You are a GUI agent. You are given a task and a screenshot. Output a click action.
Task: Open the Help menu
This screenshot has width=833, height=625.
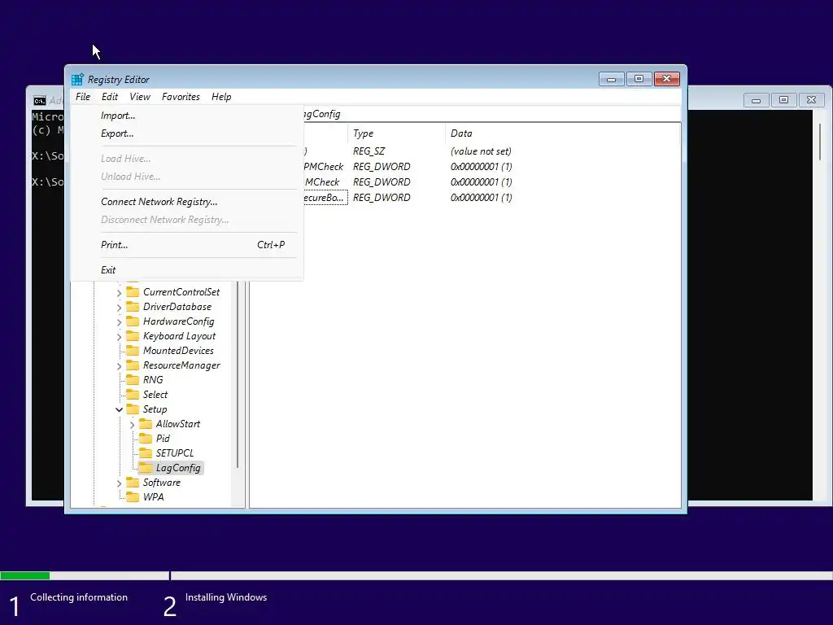[x=221, y=97]
